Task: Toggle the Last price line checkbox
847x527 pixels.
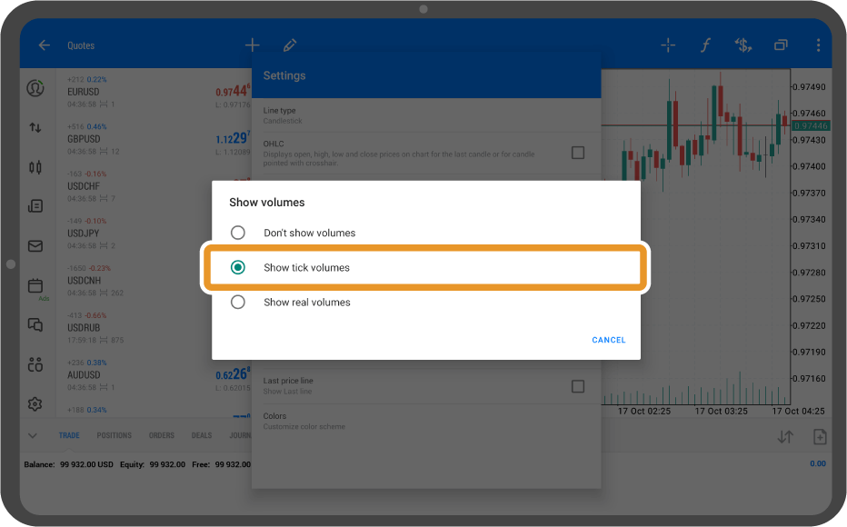Action: (578, 386)
